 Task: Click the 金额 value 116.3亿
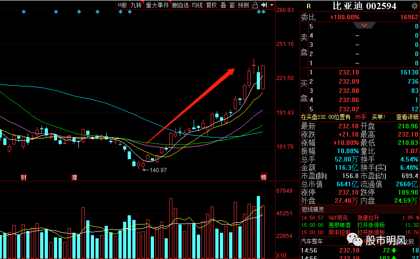[x=347, y=167]
